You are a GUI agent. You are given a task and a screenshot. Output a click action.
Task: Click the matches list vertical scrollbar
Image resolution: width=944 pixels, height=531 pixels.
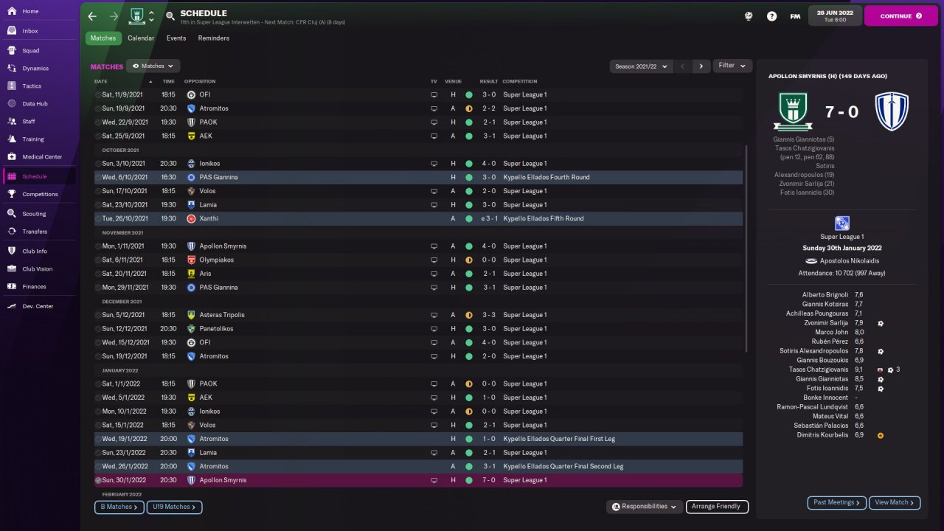746,249
